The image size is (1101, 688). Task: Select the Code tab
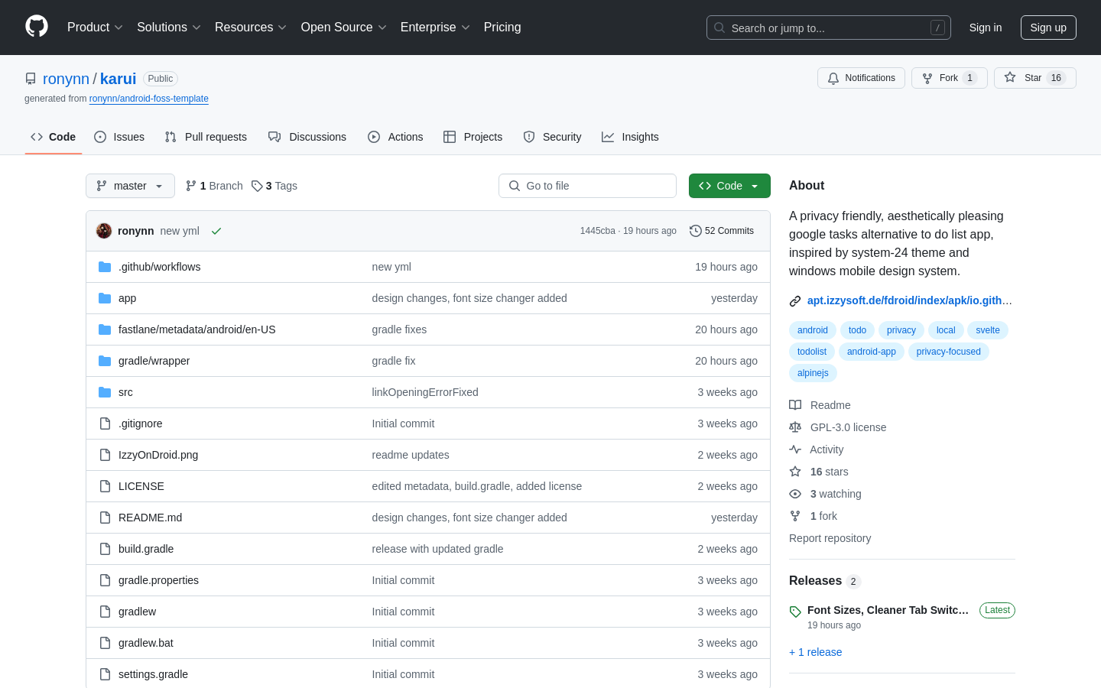tap(54, 137)
